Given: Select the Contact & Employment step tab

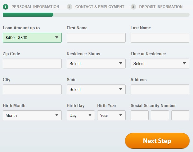Looking at the screenshot, I should click(100, 7).
